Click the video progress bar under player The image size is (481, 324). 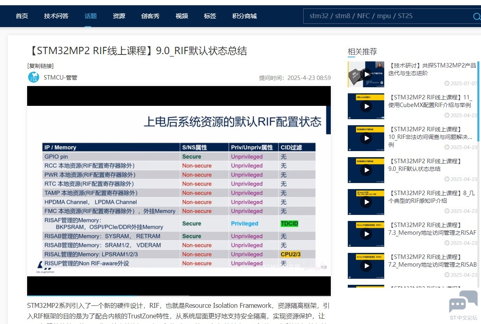coord(179,296)
